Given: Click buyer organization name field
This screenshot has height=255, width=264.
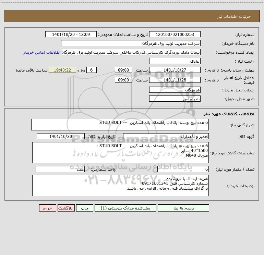Looking at the screenshot, I should pyautogui.click(x=131, y=43).
